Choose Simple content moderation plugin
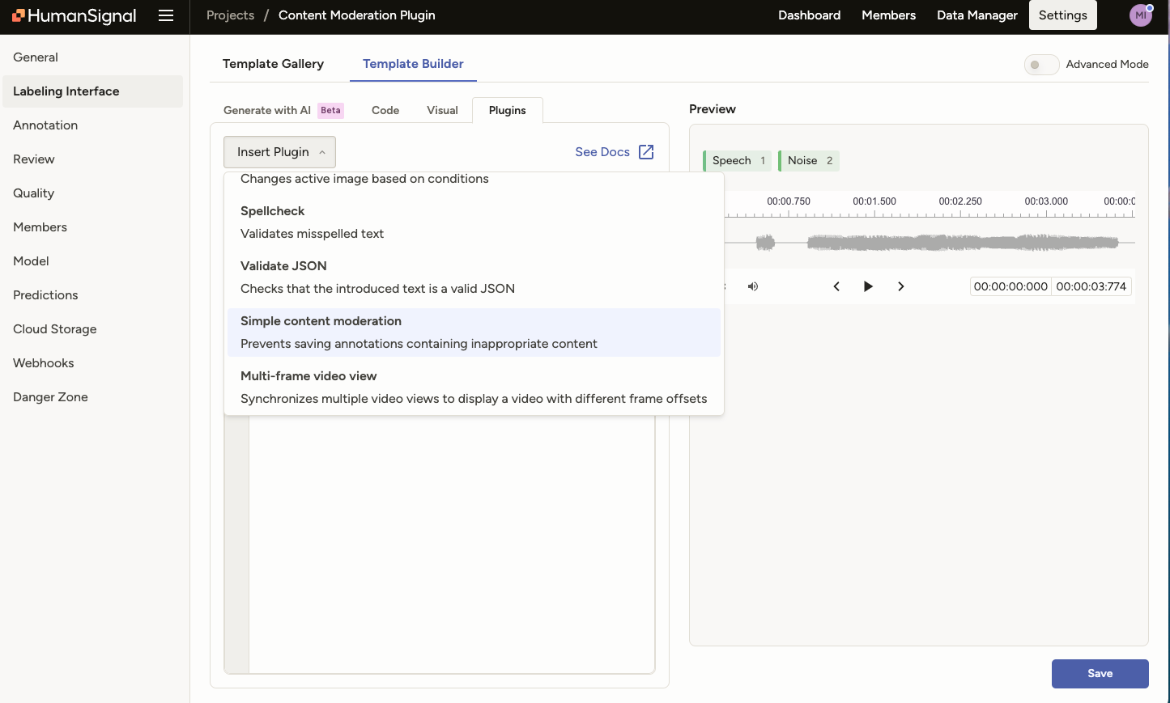Viewport: 1170px width, 703px height. pyautogui.click(x=474, y=332)
